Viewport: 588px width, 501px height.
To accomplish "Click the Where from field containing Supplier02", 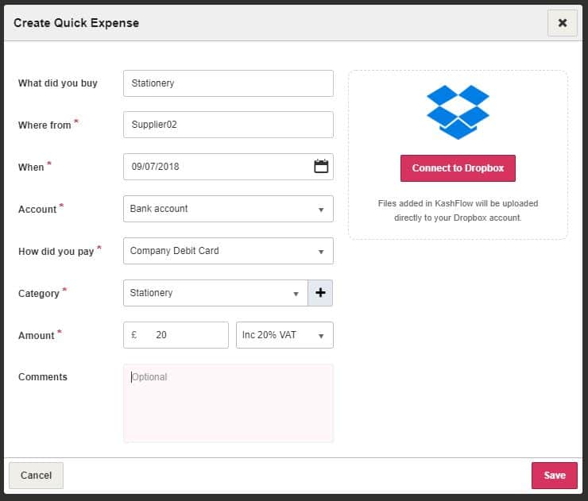I will tap(228, 125).
